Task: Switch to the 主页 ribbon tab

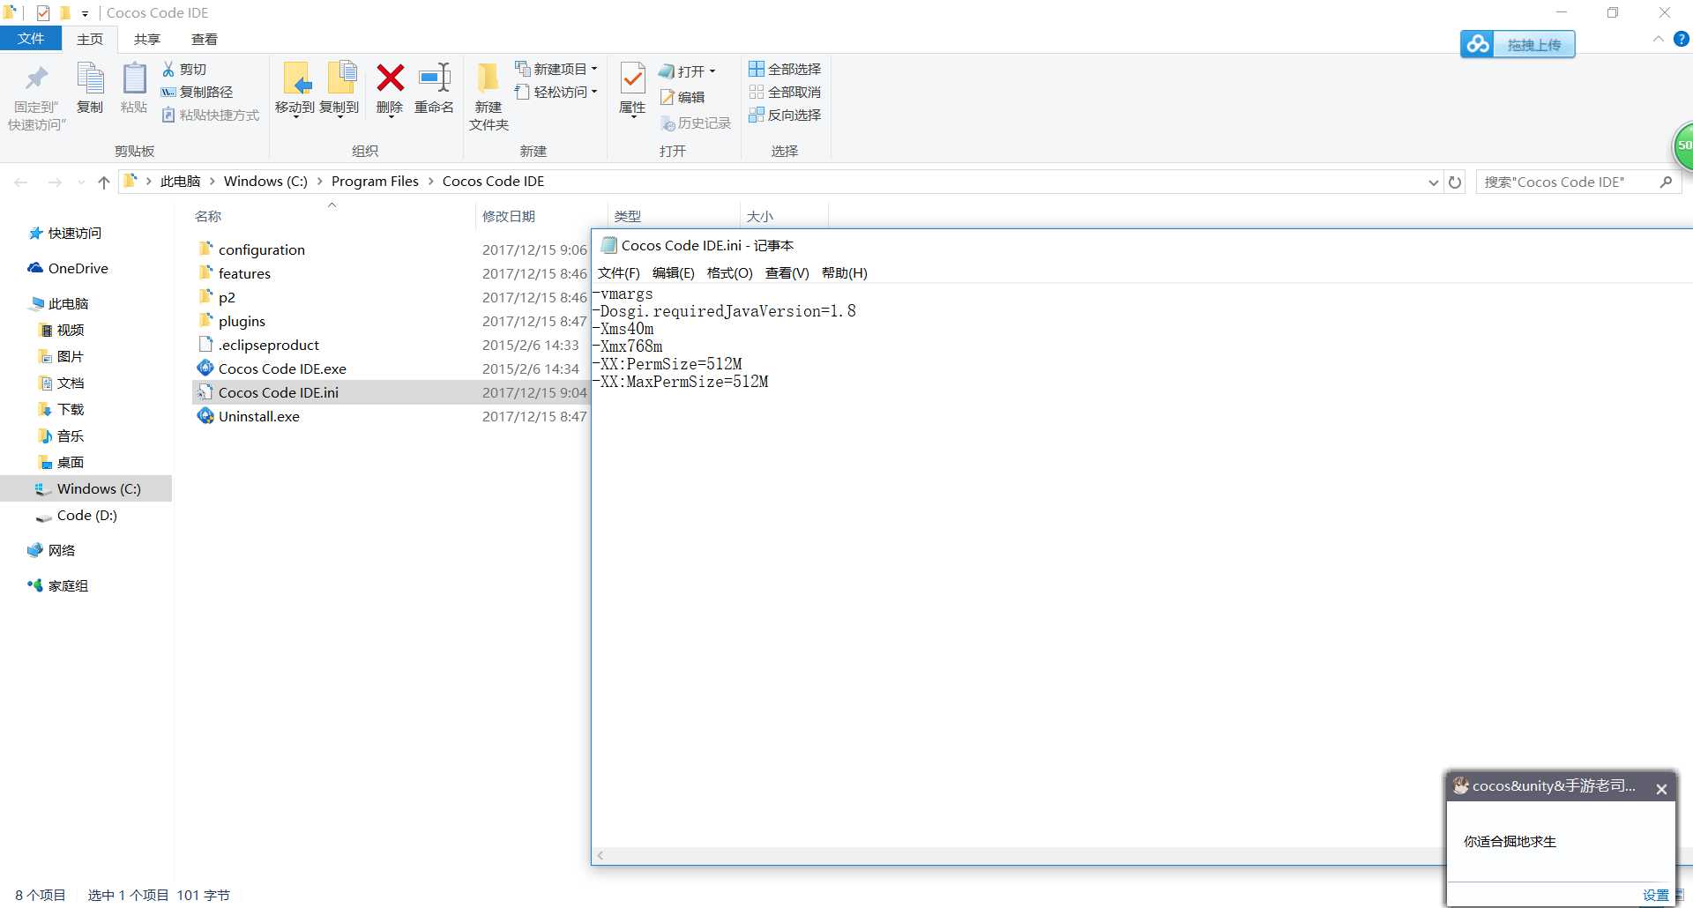Action: click(90, 40)
